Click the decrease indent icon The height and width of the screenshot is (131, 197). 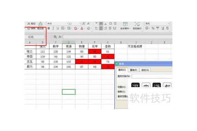pyautogui.click(x=110, y=24)
